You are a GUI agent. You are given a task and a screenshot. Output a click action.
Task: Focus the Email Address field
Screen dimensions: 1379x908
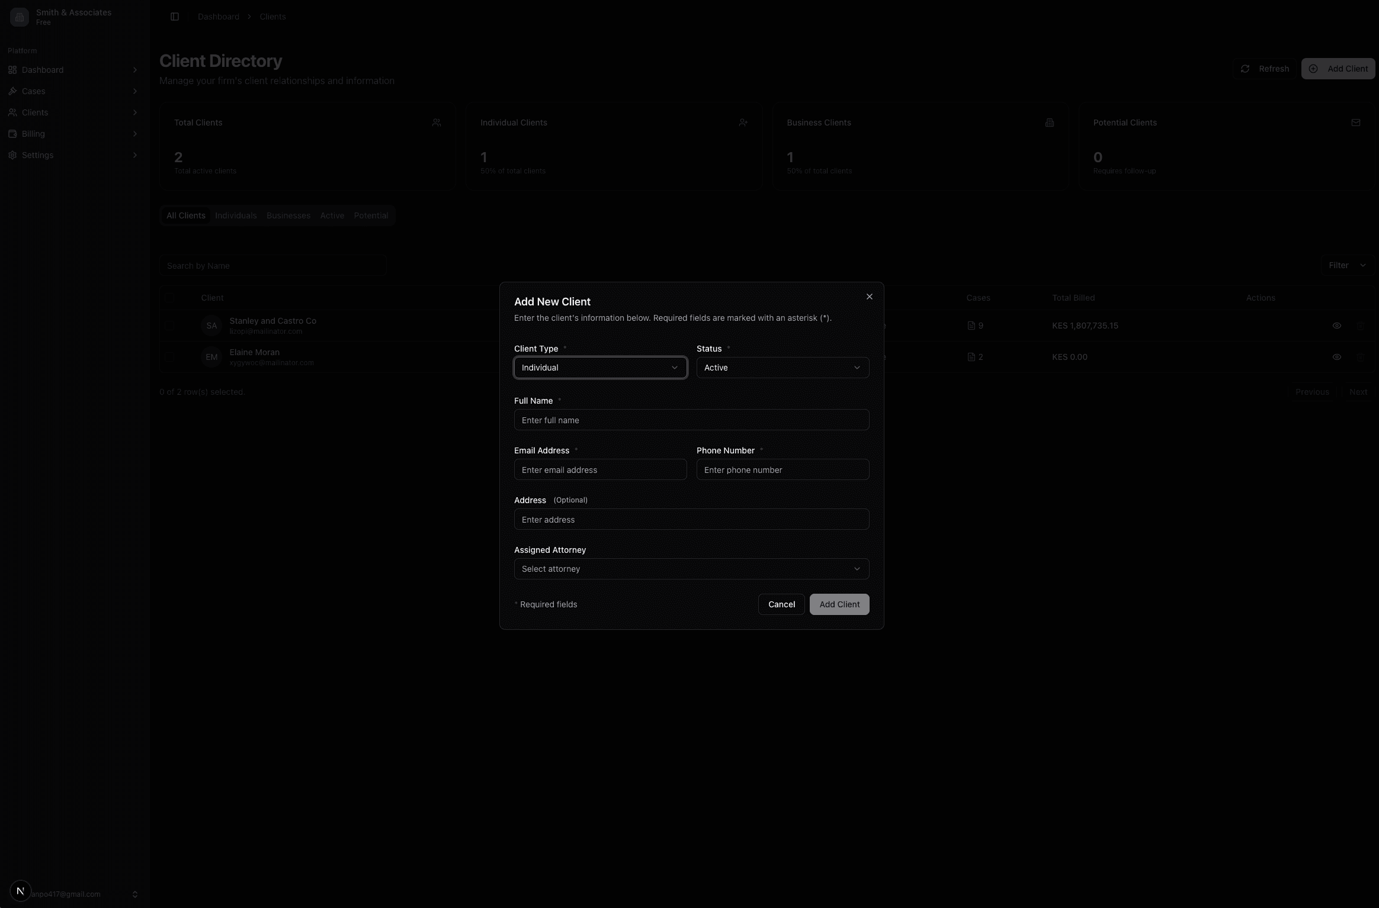point(600,469)
